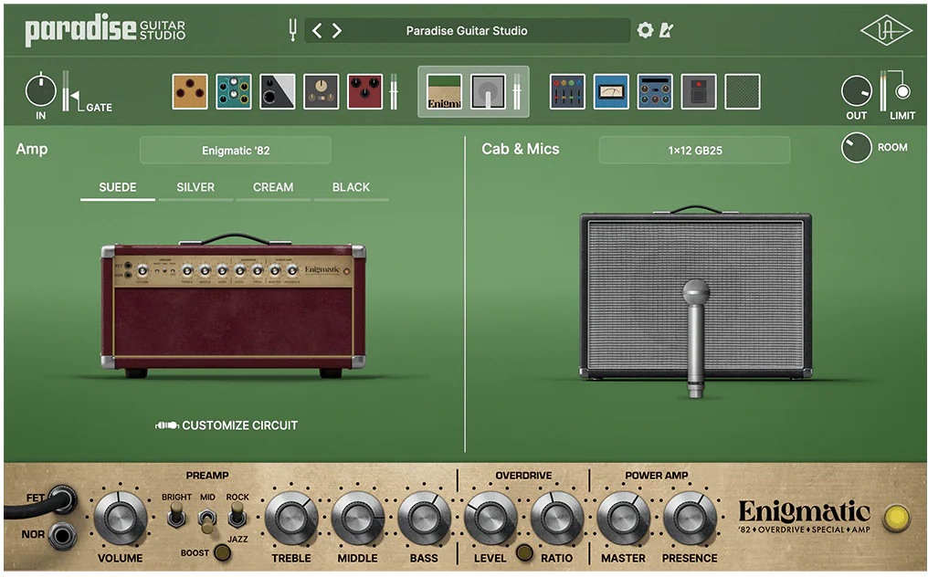Click the ROOM knob
The width and height of the screenshot is (928, 577).
(x=857, y=147)
